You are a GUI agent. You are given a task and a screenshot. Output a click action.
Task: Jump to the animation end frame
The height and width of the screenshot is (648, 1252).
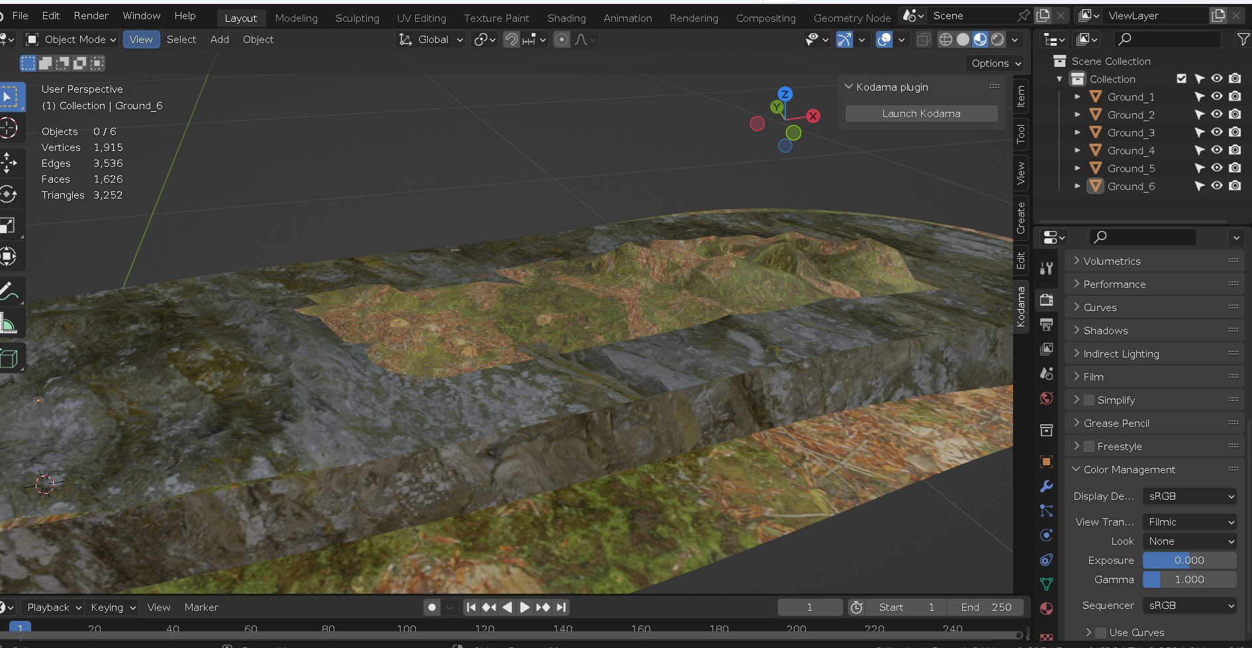tap(561, 607)
